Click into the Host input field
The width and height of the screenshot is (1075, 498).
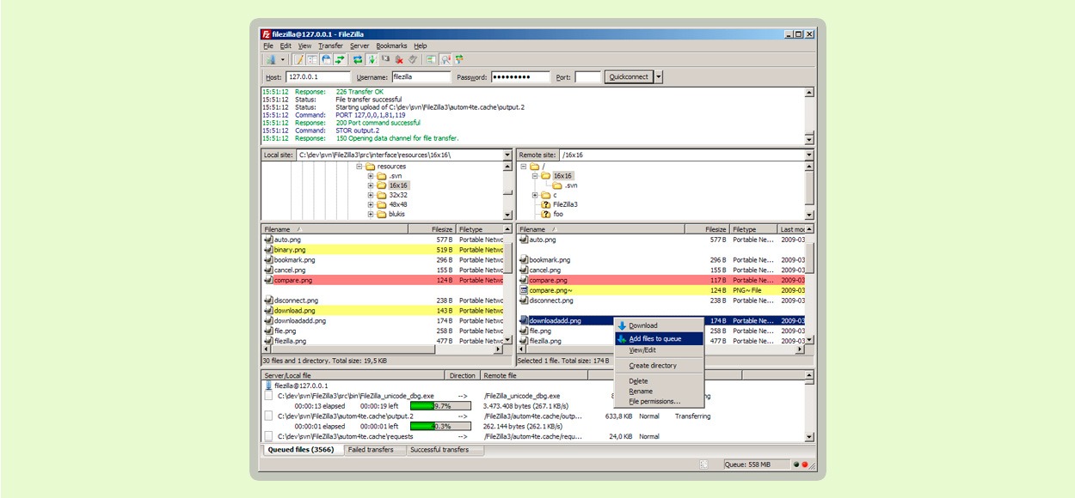pyautogui.click(x=317, y=77)
